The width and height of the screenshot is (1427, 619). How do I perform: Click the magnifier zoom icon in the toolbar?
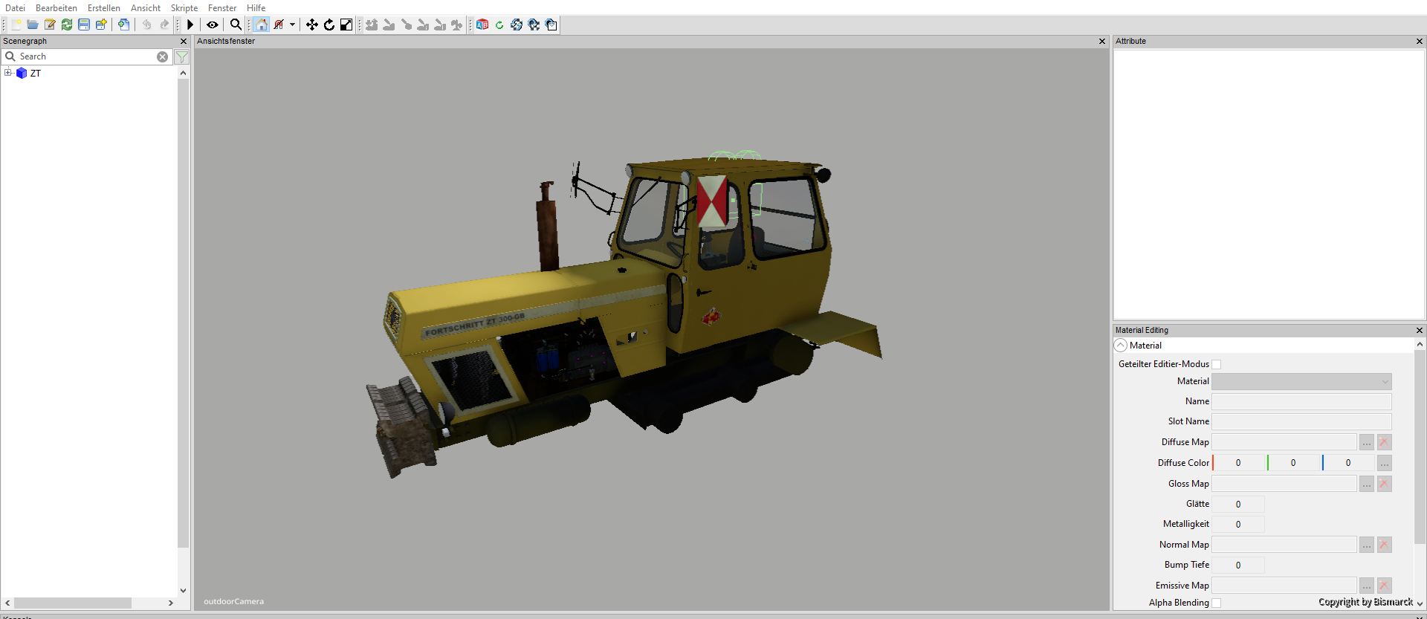click(236, 25)
